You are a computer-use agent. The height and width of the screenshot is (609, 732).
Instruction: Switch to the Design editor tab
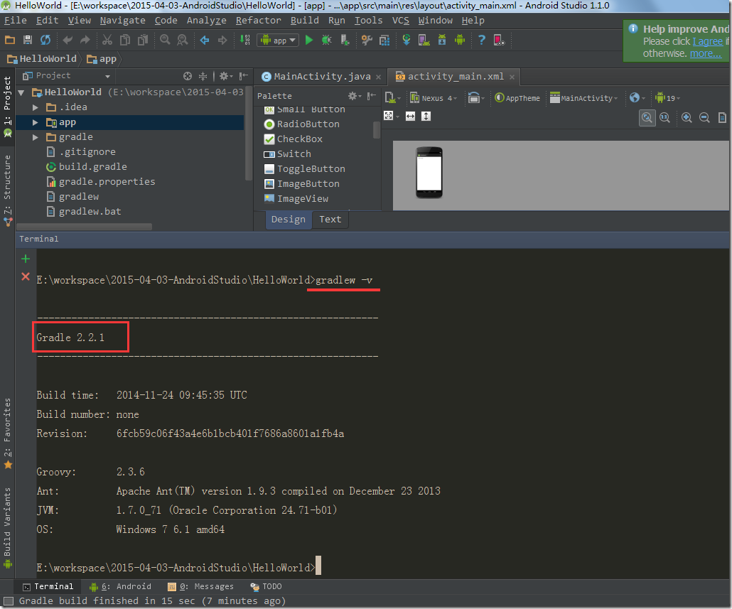point(288,220)
